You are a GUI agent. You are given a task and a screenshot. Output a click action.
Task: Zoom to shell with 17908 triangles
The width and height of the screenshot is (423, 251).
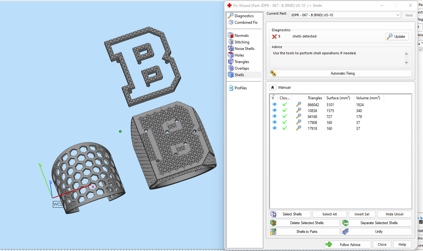[299, 122]
